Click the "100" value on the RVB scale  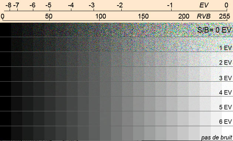(x=101, y=16)
